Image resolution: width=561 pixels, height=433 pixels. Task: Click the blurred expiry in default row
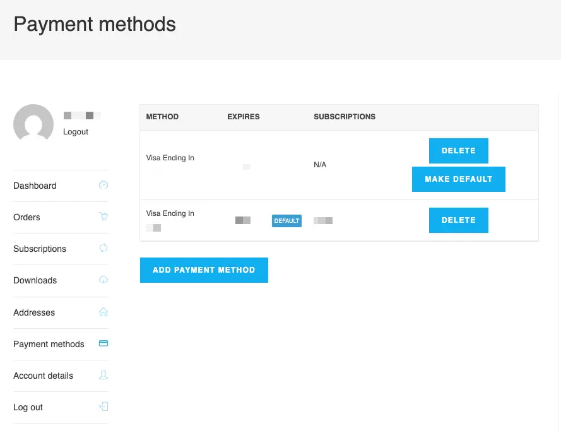click(x=242, y=220)
